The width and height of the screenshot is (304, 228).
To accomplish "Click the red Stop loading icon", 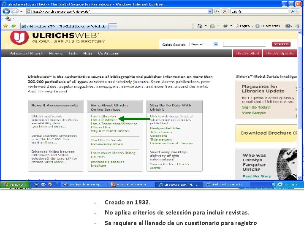I will click(225, 11).
